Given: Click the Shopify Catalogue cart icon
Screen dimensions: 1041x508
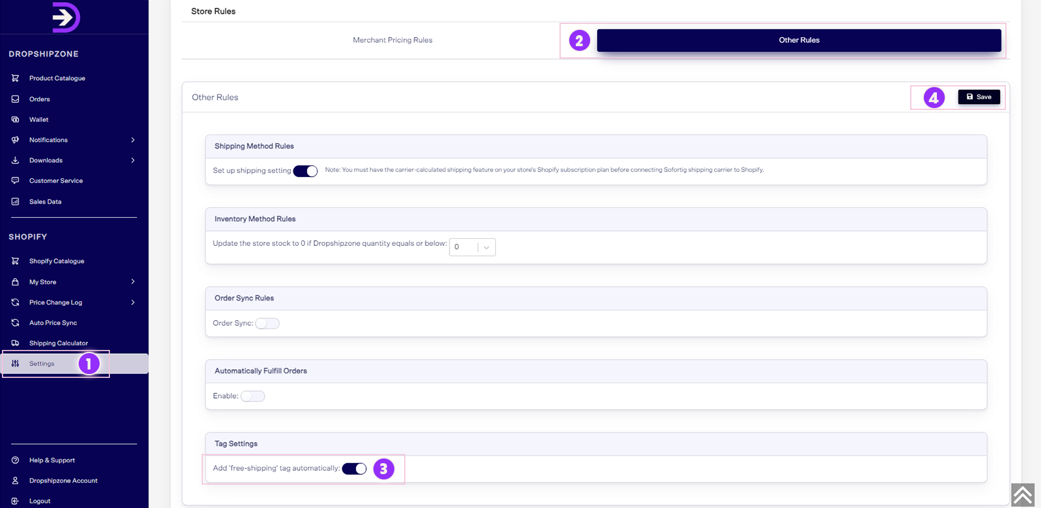Looking at the screenshot, I should [15, 261].
